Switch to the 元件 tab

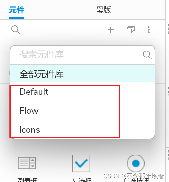coord(17,10)
